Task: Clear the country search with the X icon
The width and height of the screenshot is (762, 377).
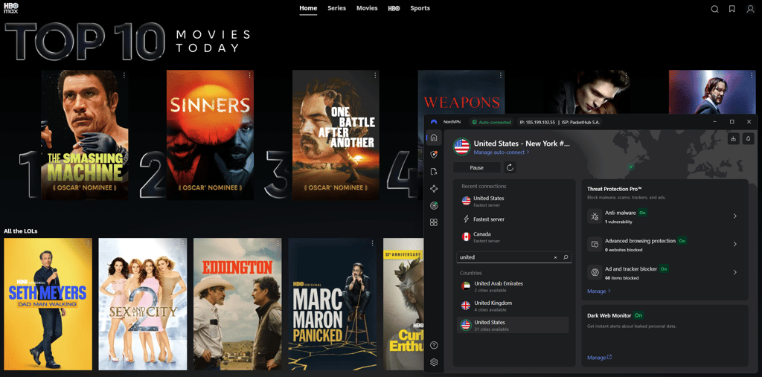Action: click(x=555, y=257)
